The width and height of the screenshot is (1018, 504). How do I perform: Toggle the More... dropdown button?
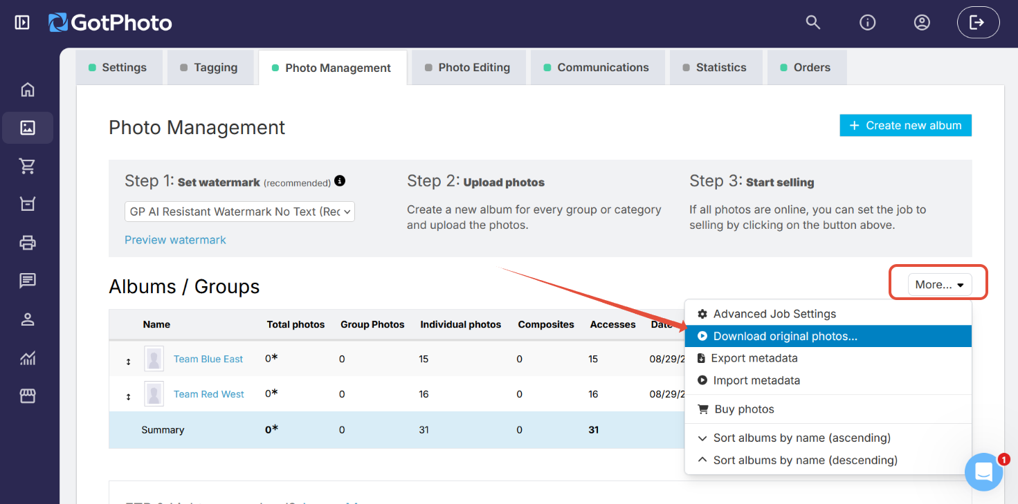[940, 284]
